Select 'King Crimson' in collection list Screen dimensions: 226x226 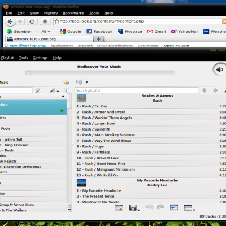[33, 145]
